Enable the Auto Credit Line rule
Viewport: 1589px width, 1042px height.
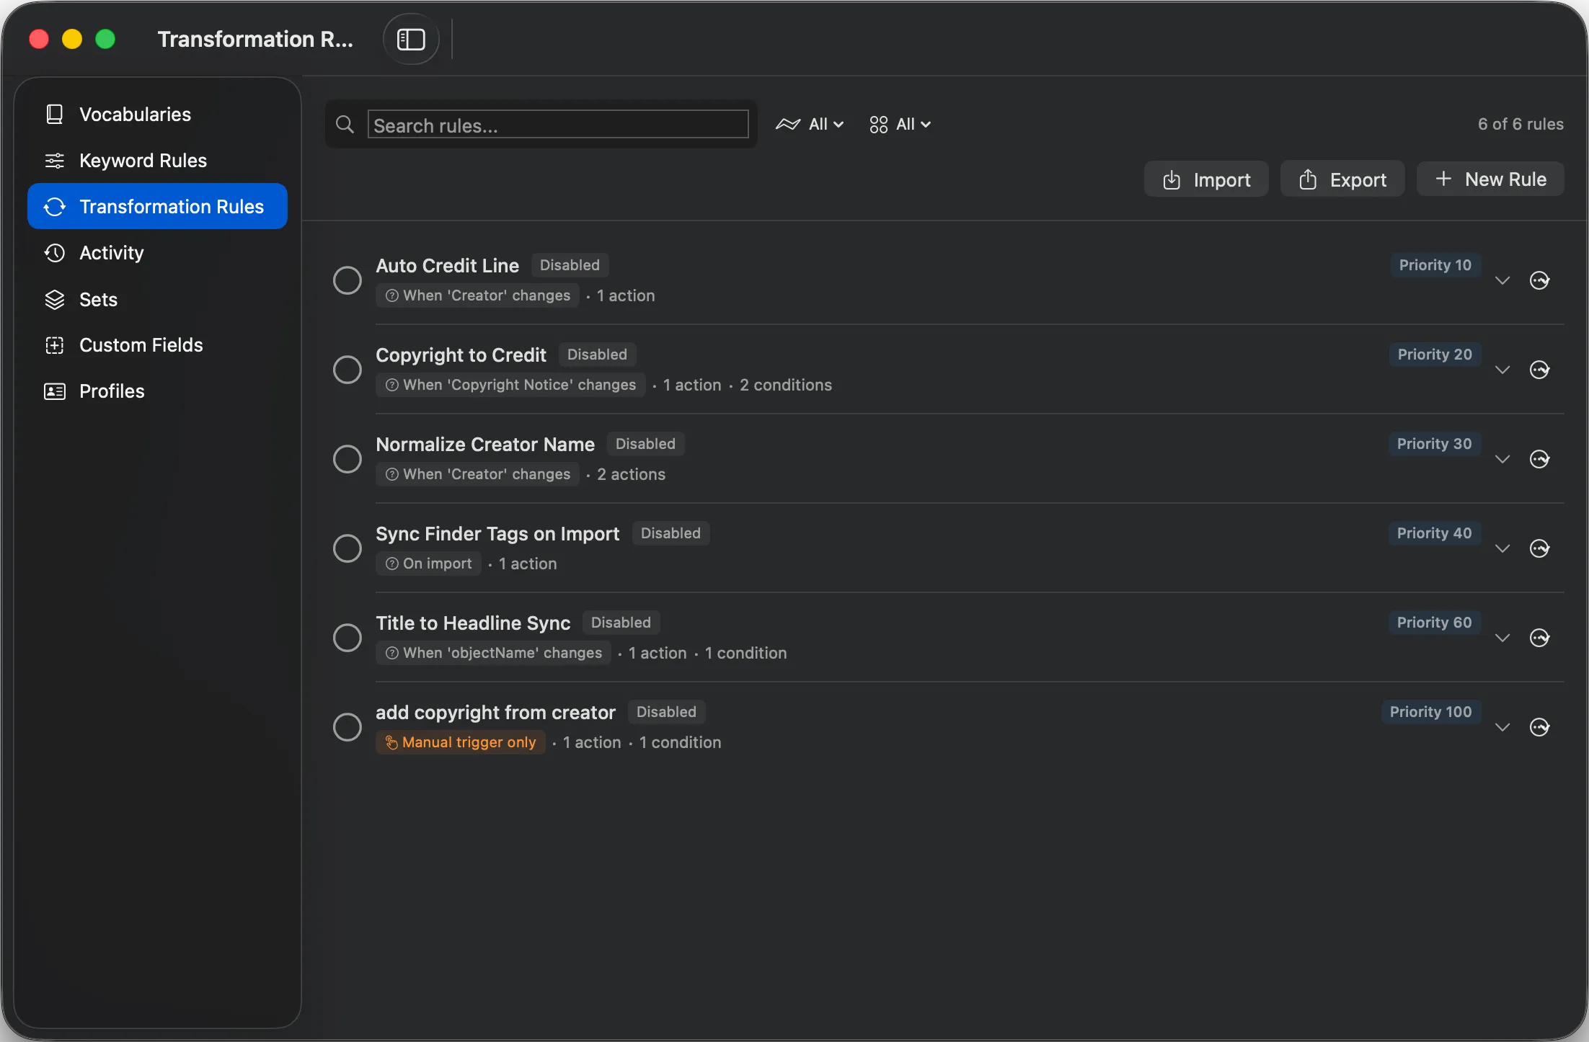point(347,280)
